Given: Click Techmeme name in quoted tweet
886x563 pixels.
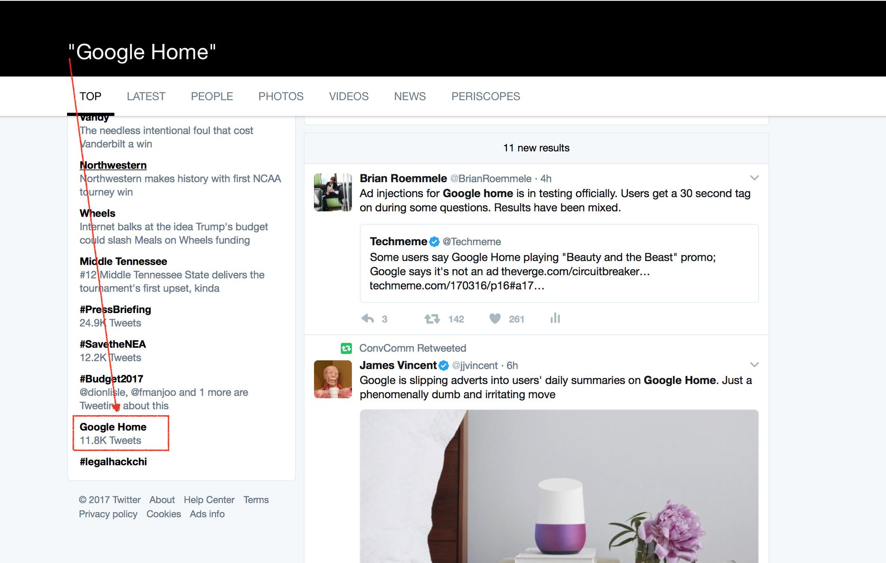Looking at the screenshot, I should pos(398,241).
